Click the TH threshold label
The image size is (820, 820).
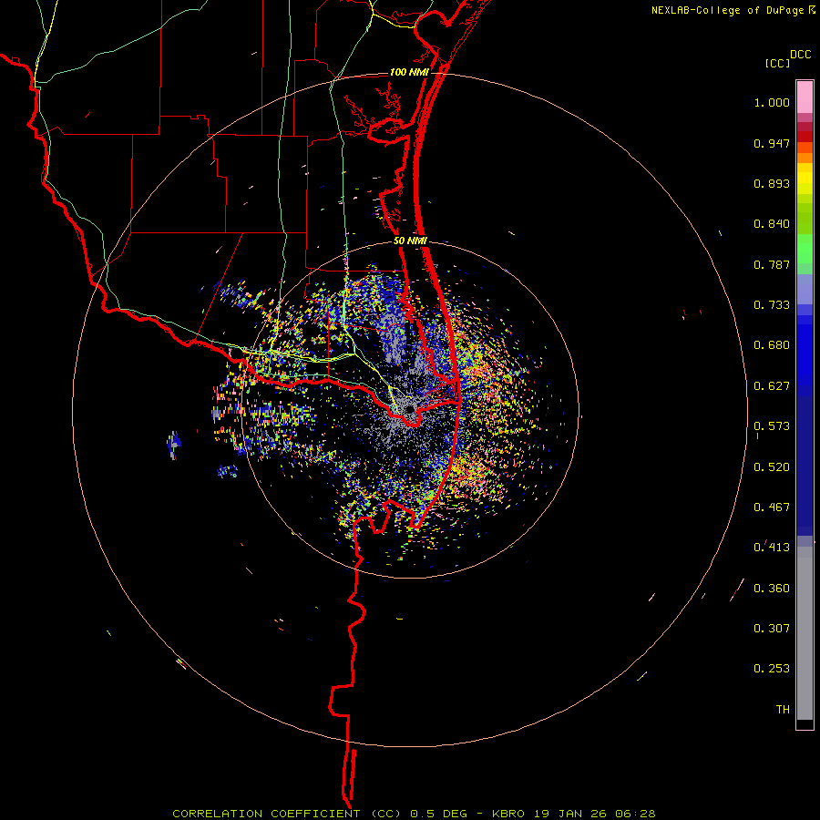(x=783, y=710)
